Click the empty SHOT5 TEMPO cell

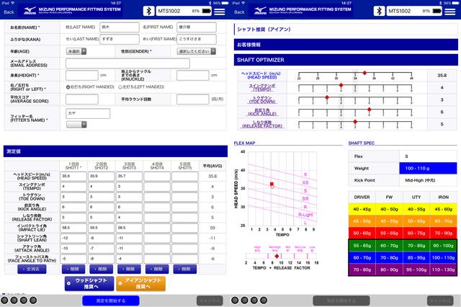[184, 187]
